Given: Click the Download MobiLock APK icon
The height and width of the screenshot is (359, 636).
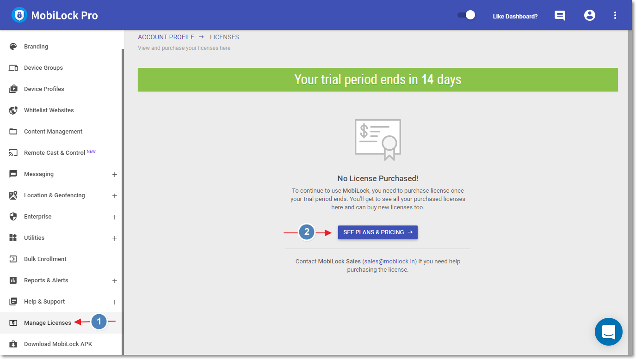Looking at the screenshot, I should 13,344.
